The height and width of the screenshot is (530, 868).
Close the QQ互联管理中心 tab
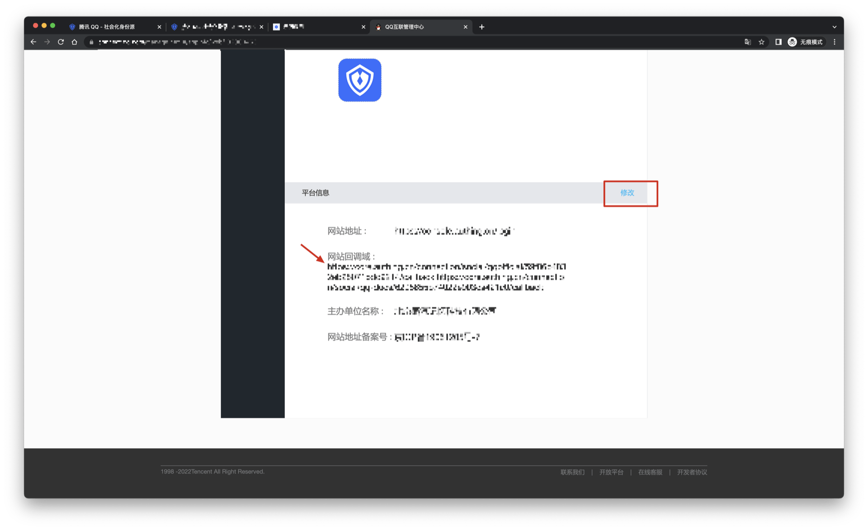[466, 27]
